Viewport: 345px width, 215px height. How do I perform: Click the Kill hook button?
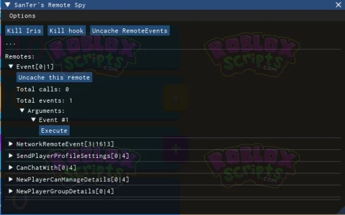(x=66, y=31)
